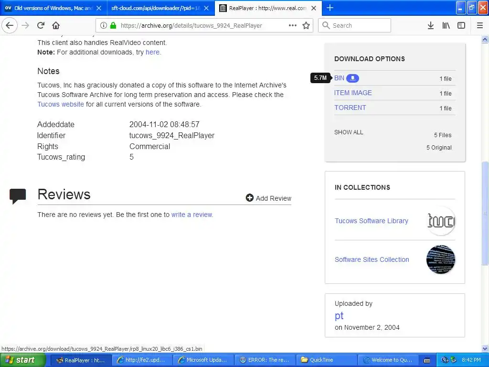Image resolution: width=489 pixels, height=367 pixels.
Task: Click the scrollbar up arrow
Action: [485, 39]
